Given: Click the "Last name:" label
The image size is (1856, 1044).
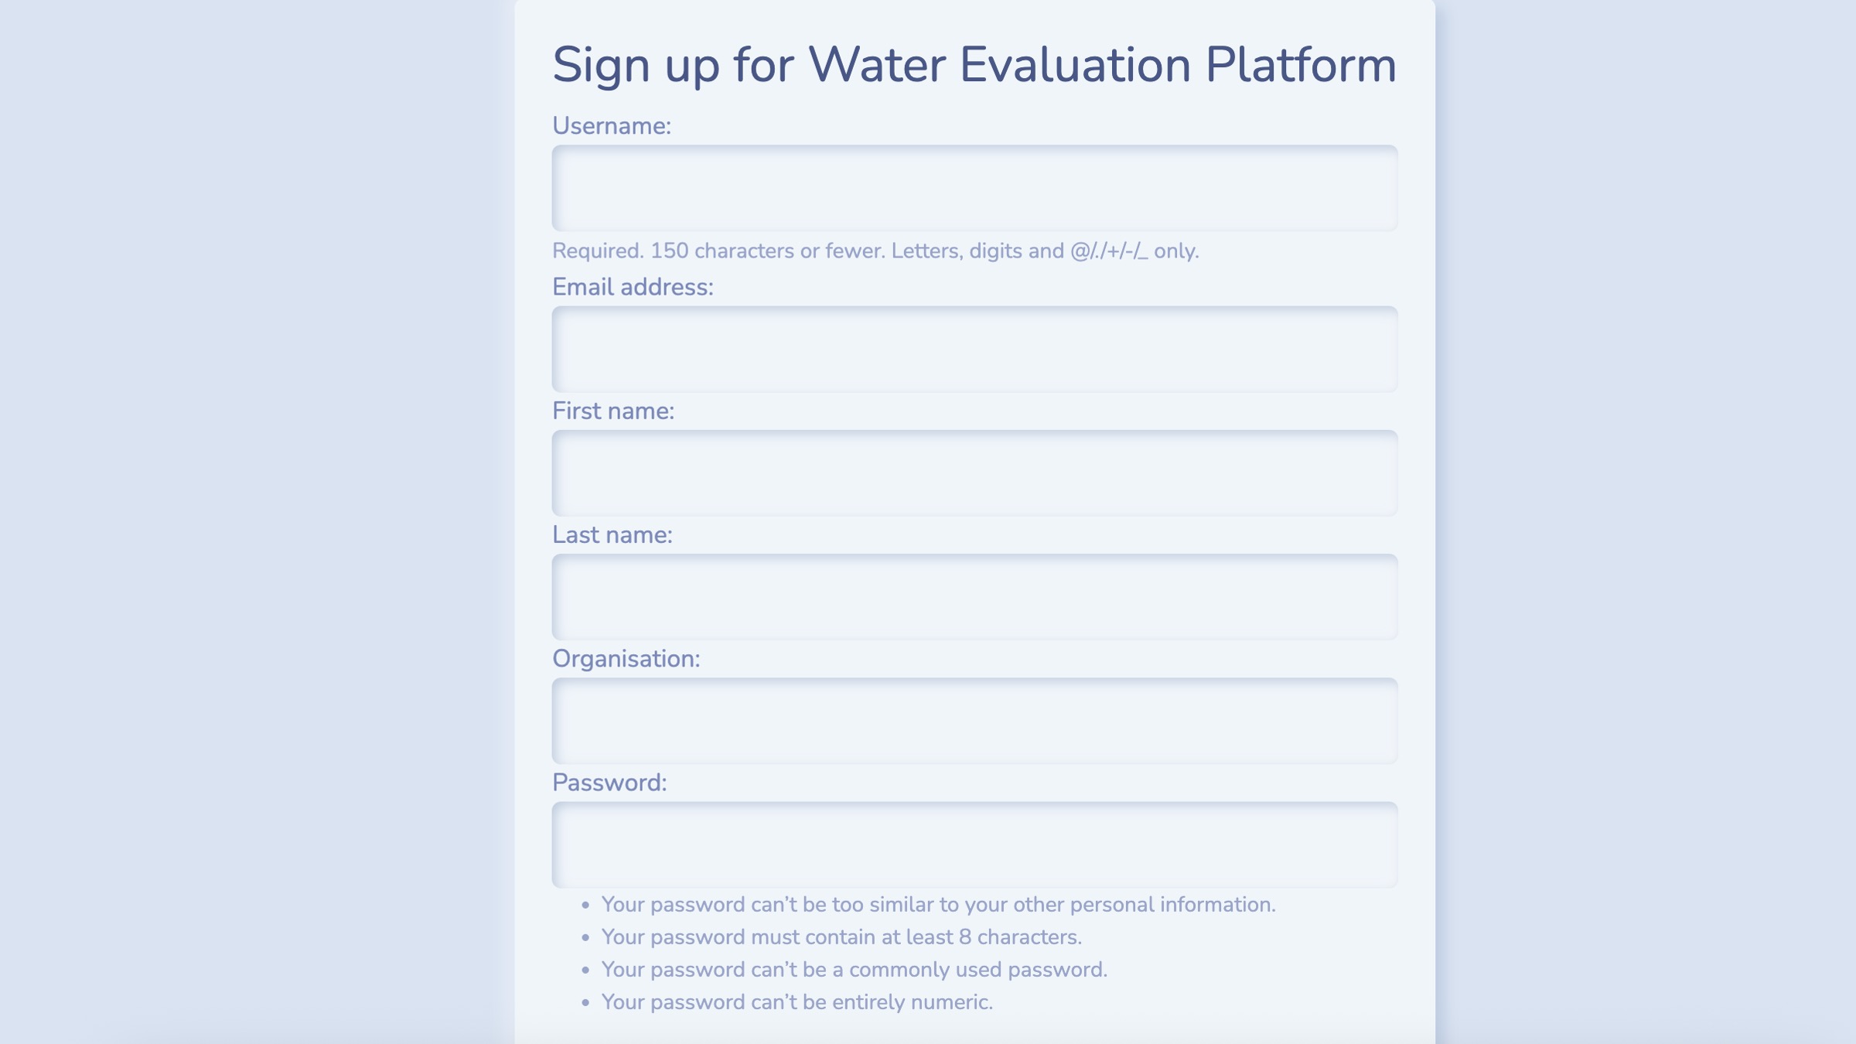Looking at the screenshot, I should click(x=612, y=534).
